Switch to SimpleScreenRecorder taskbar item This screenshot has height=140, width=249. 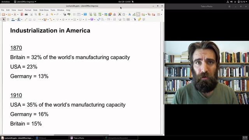121,138
